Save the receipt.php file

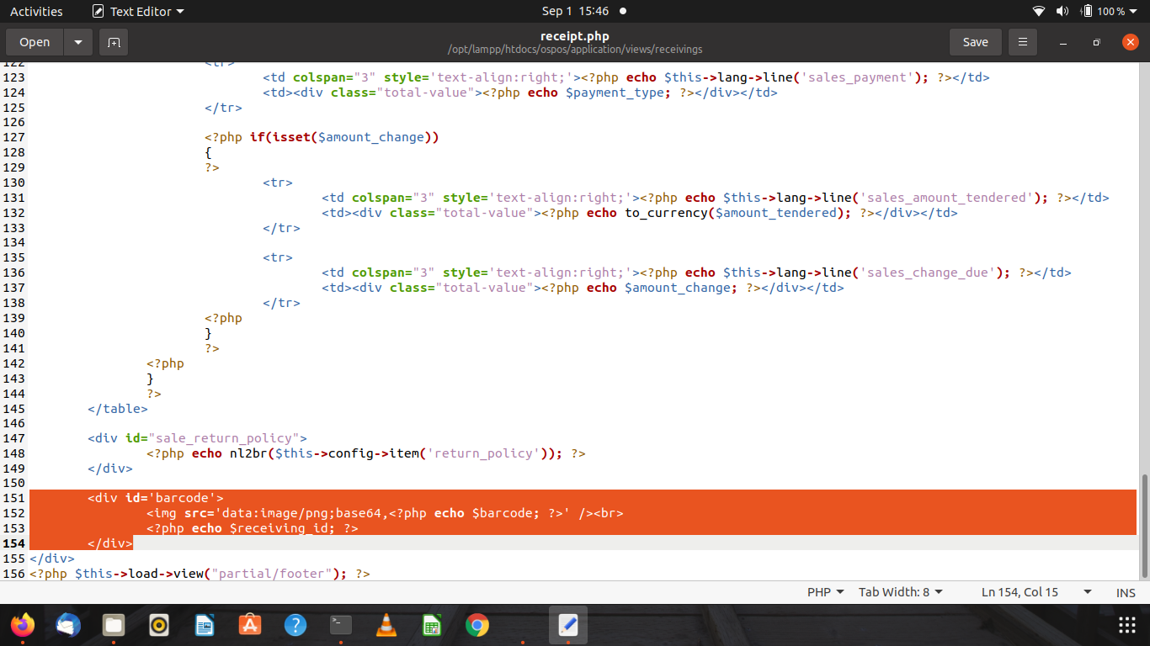tap(975, 41)
